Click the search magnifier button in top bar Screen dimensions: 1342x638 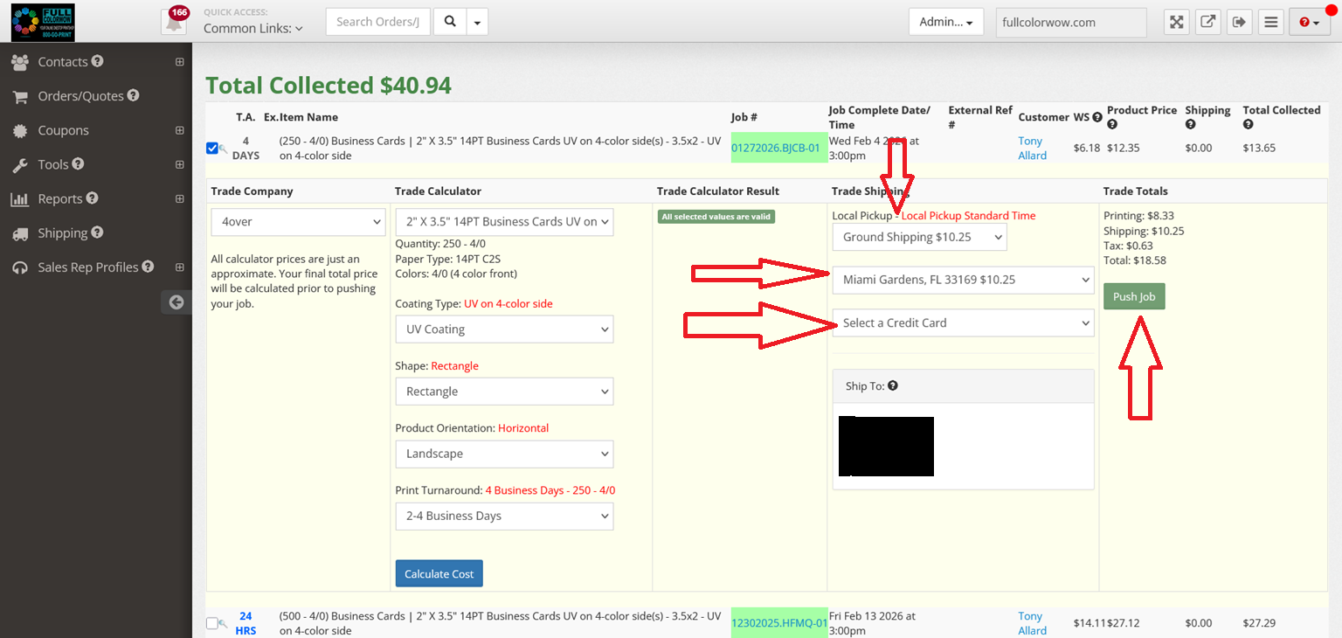450,22
